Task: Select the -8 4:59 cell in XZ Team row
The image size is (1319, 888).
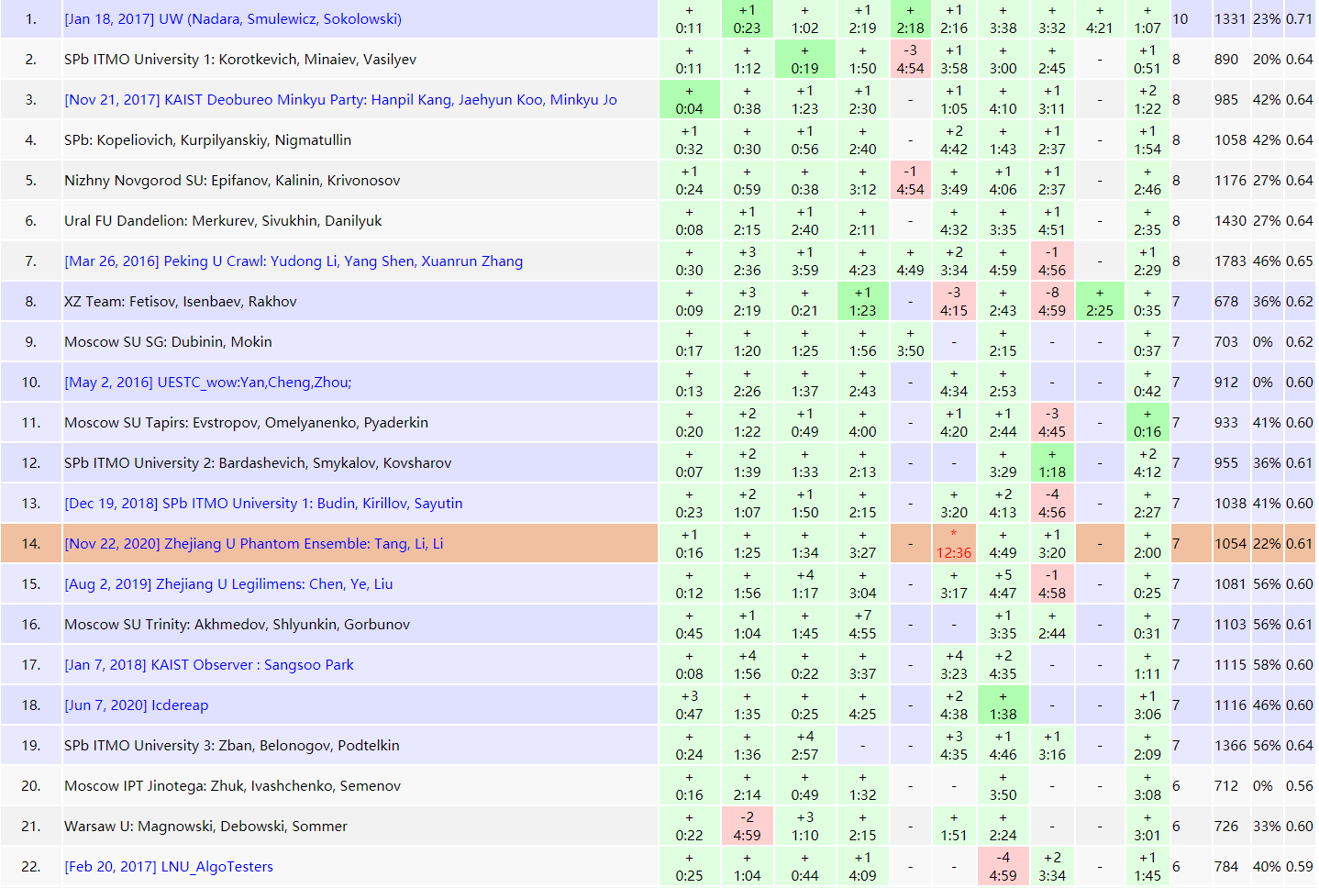Action: tap(1052, 302)
